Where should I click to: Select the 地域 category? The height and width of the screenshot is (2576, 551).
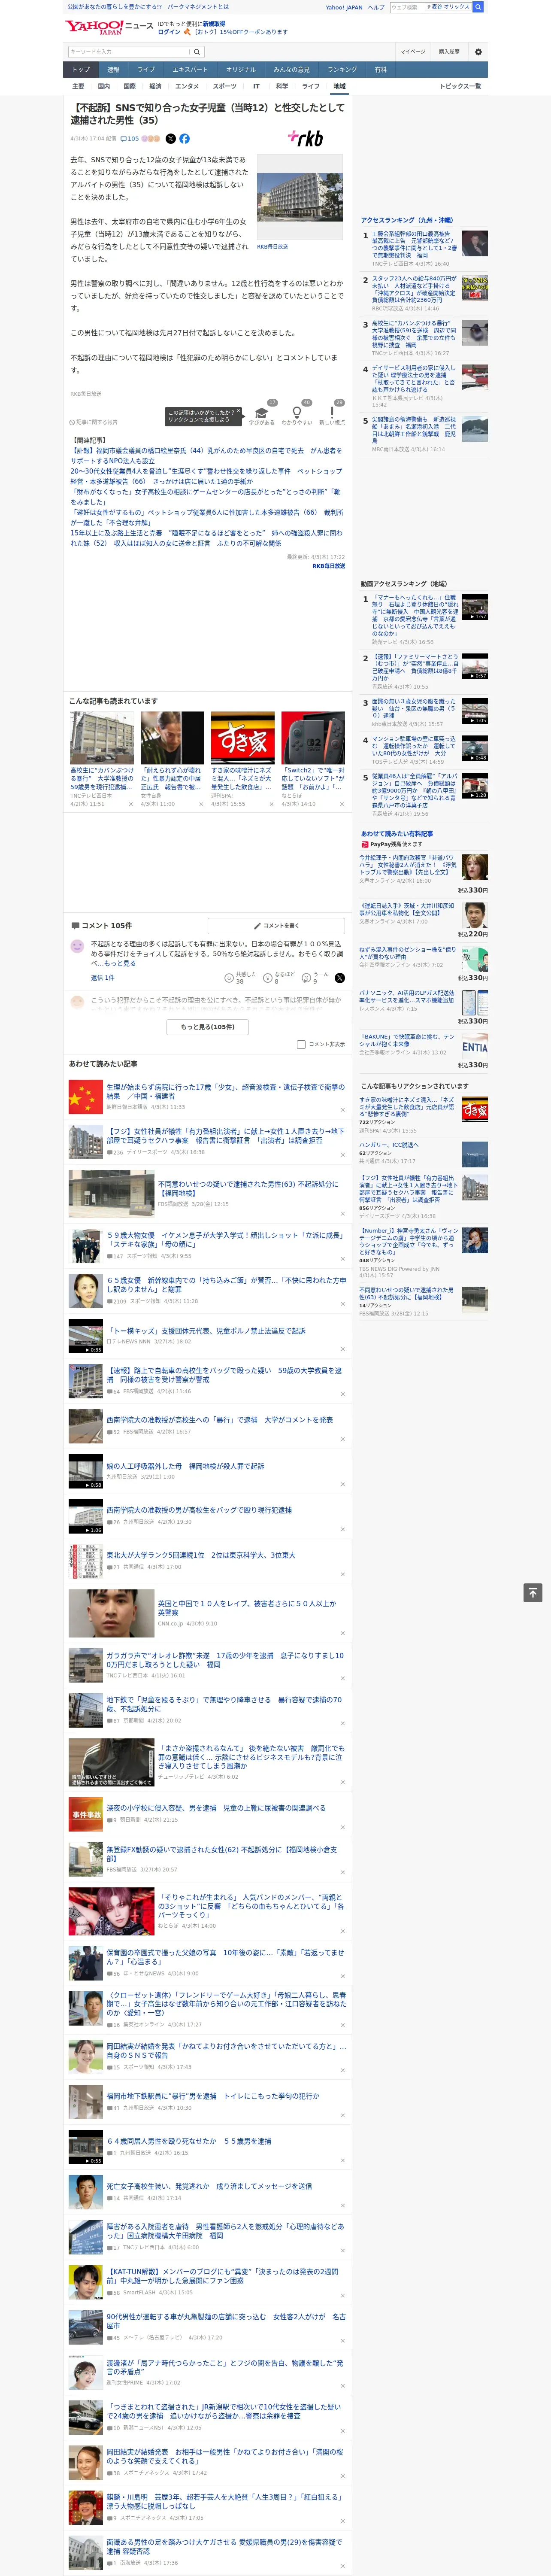point(339,86)
